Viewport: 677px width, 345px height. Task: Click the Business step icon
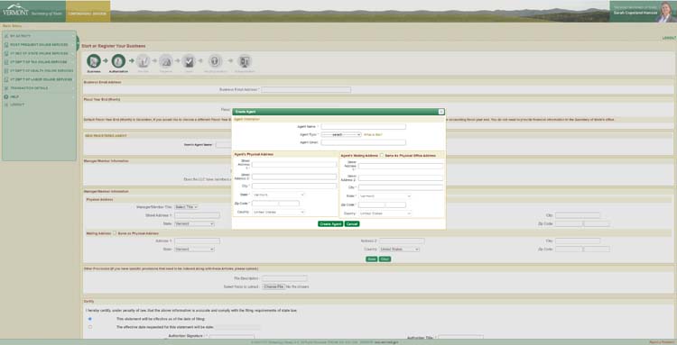coord(94,61)
